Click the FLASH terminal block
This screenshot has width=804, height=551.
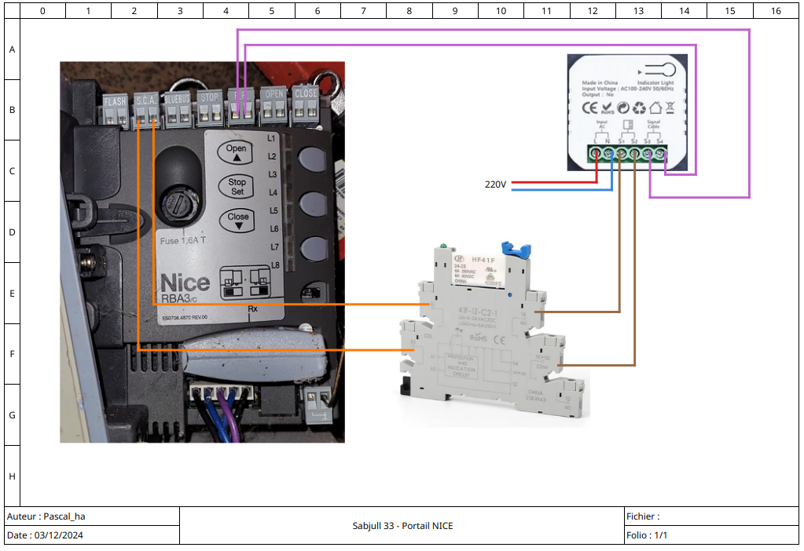(x=116, y=111)
